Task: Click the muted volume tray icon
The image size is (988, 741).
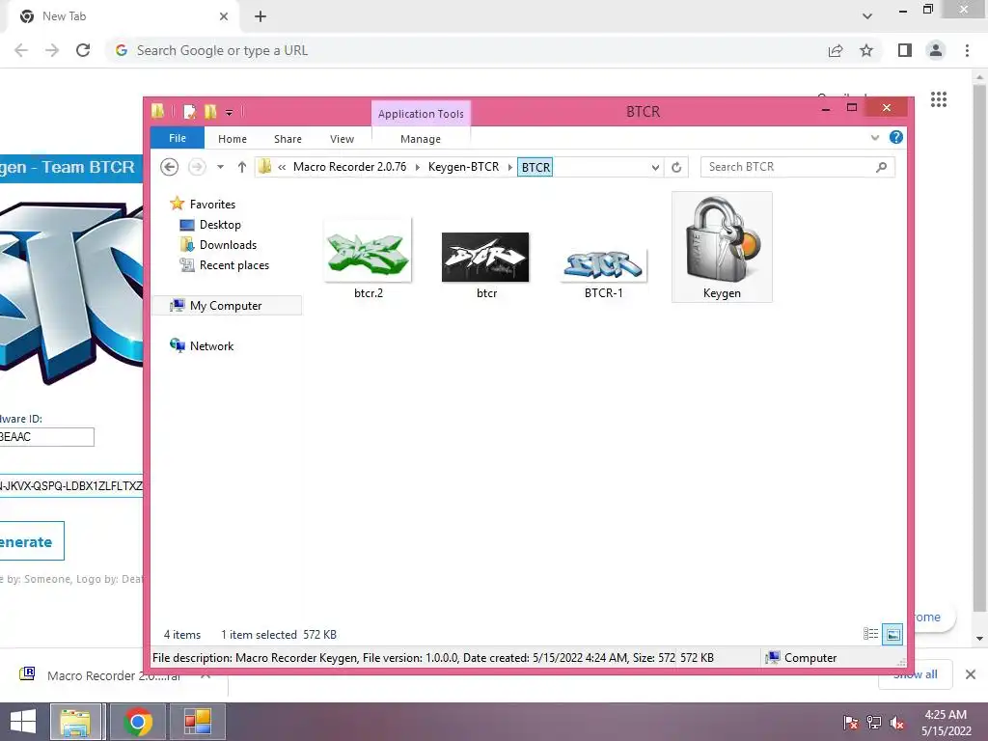Action: coord(897,723)
